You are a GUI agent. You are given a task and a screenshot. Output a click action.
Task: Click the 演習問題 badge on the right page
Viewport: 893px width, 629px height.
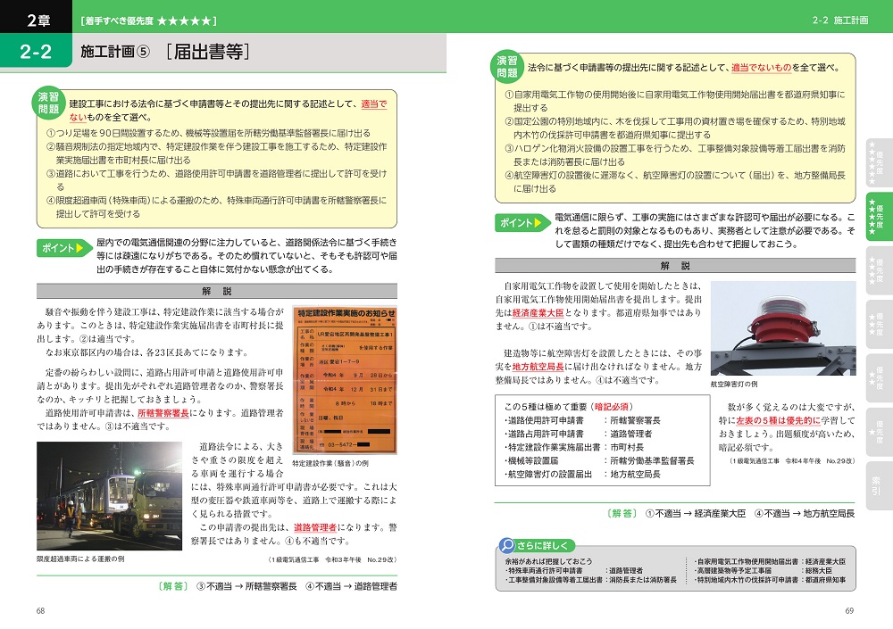point(506,67)
